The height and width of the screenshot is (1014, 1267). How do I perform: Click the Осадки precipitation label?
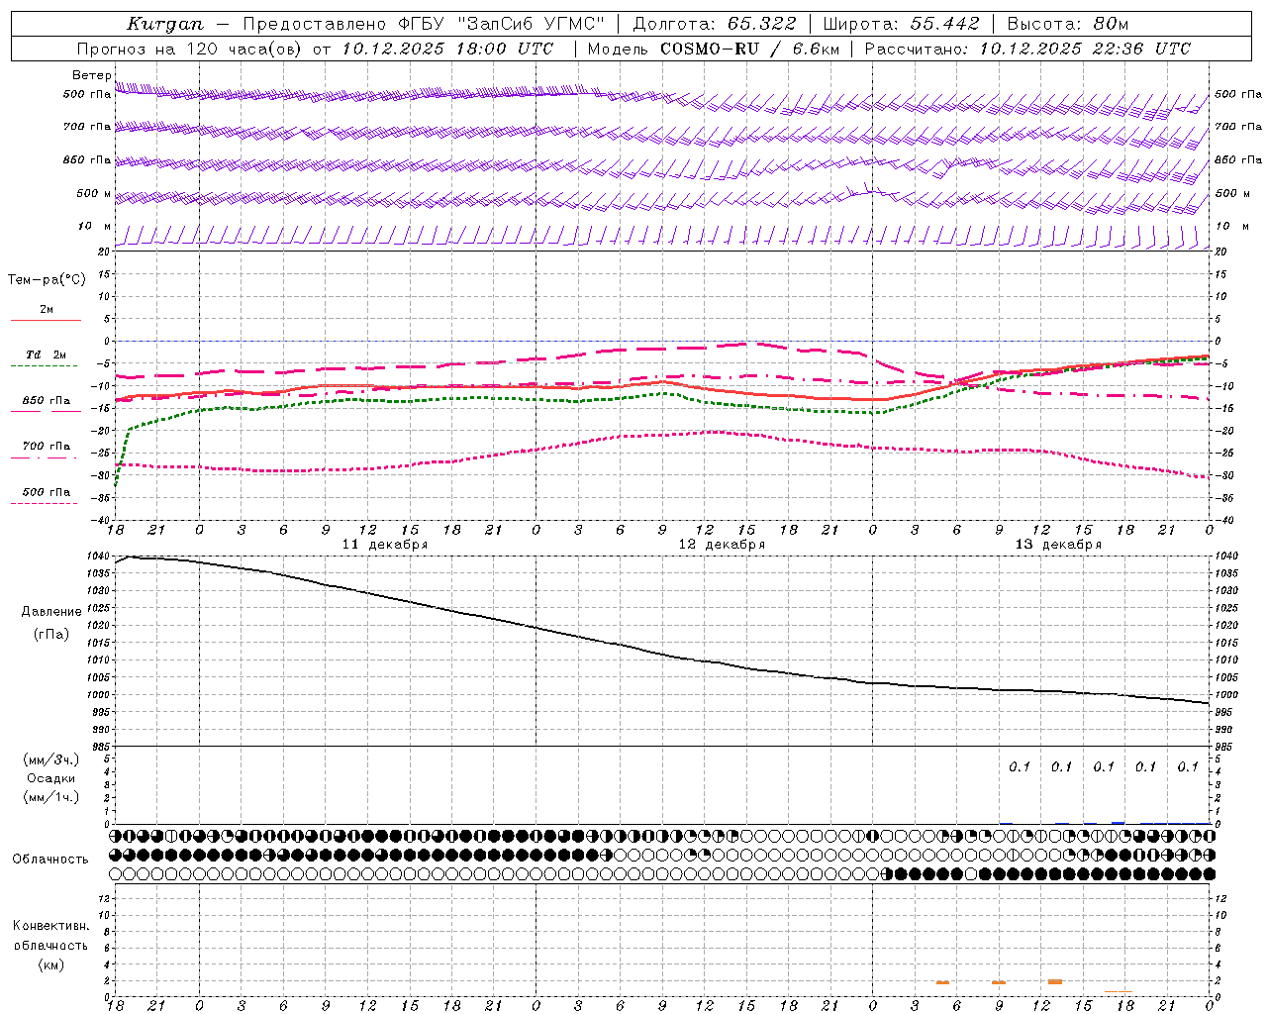point(51,778)
